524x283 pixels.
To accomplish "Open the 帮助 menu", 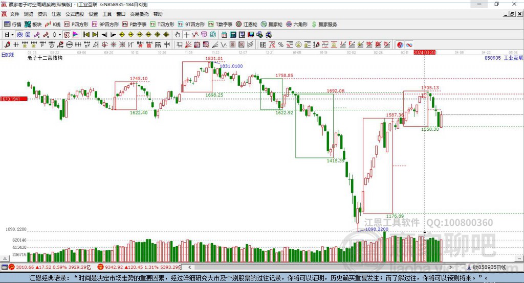I will point(158,14).
